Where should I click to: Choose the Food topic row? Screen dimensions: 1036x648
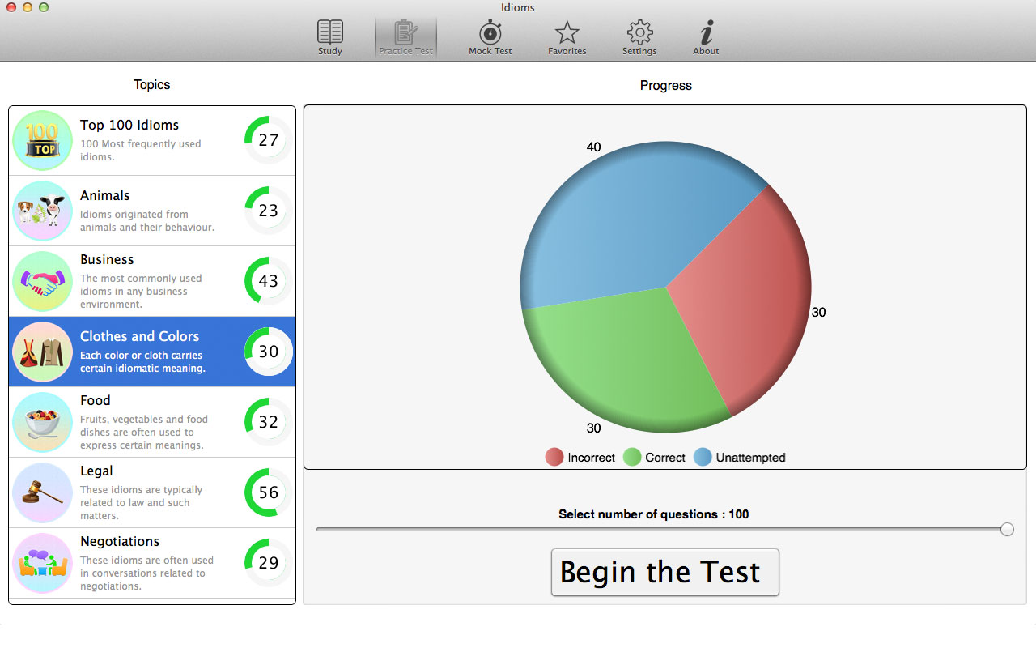[152, 422]
